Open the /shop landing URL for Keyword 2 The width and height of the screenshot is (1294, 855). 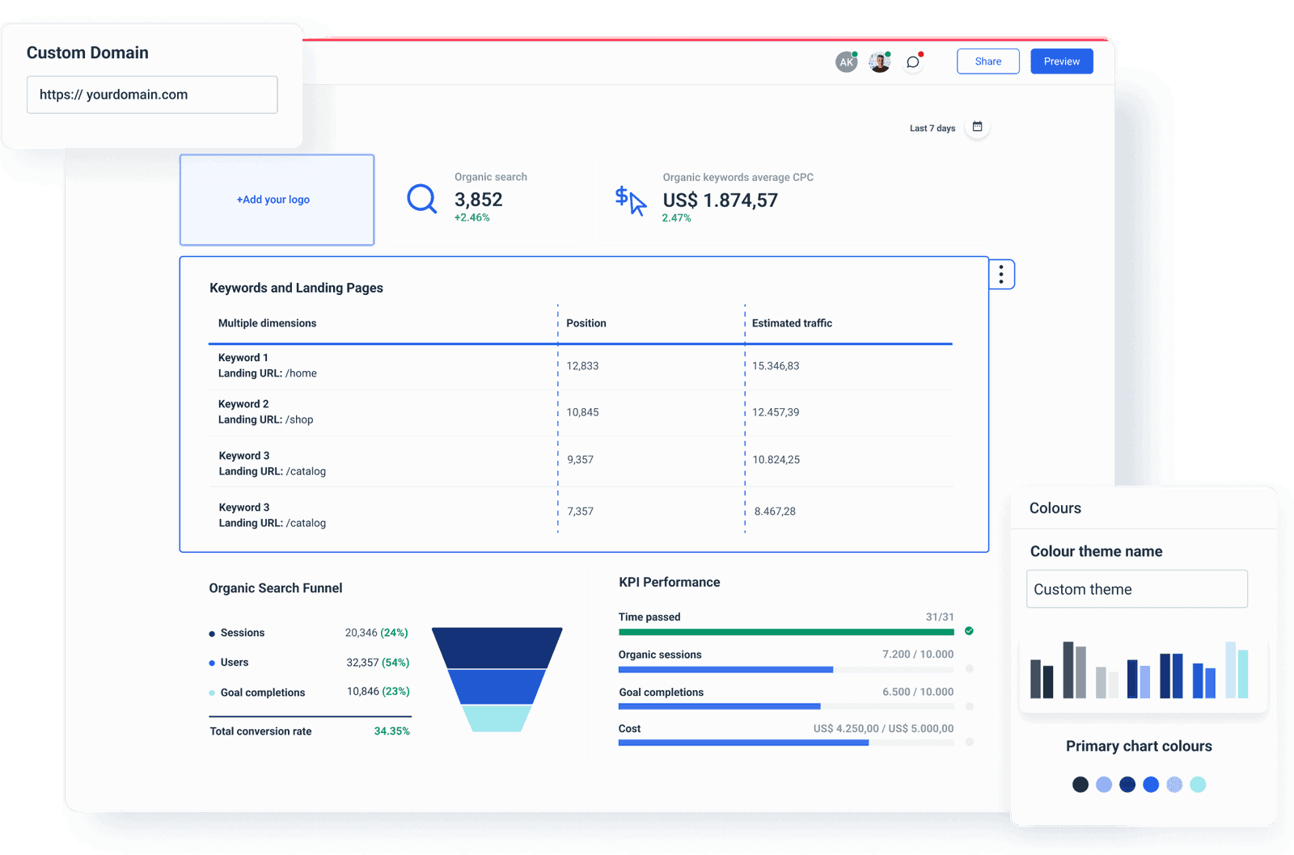tap(300, 419)
